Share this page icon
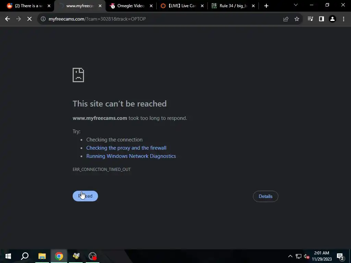 point(286,19)
